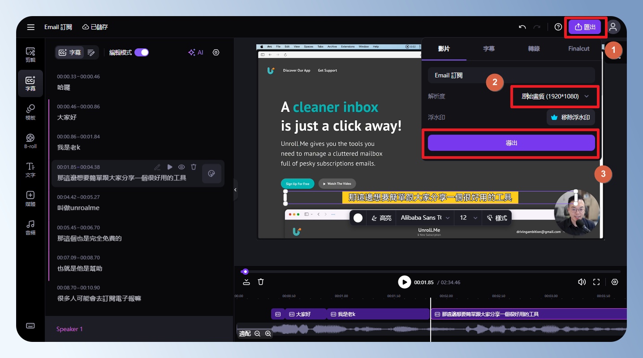This screenshot has width=643, height=358.
Task: Switch to the 字幕 export tab
Action: [489, 49]
